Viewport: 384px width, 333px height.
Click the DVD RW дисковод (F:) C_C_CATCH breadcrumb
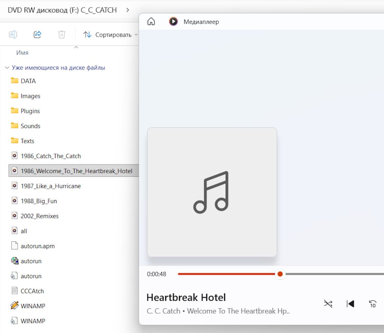click(x=62, y=10)
